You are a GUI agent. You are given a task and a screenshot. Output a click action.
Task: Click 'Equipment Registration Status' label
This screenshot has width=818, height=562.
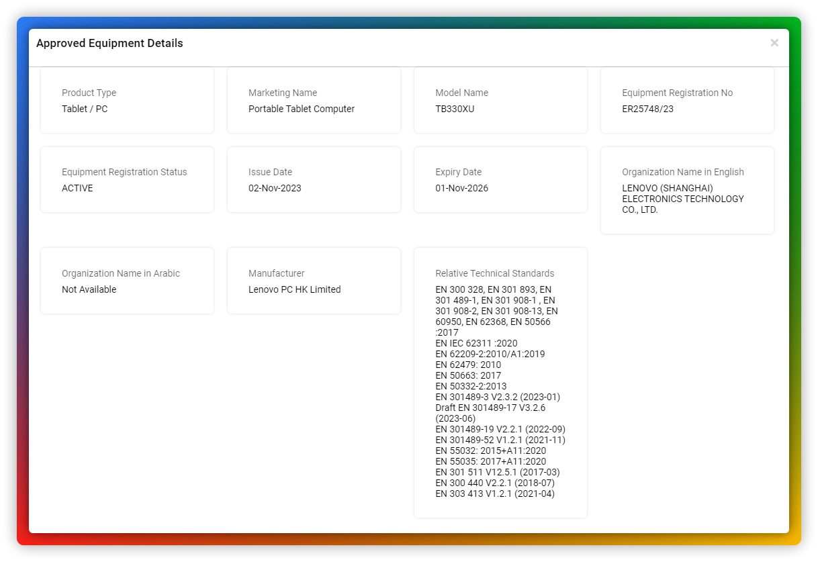click(124, 172)
